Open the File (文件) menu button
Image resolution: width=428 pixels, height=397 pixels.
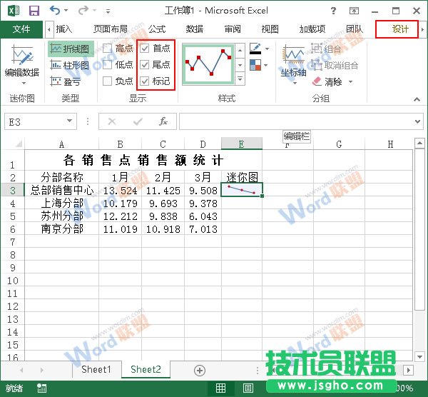(x=21, y=29)
